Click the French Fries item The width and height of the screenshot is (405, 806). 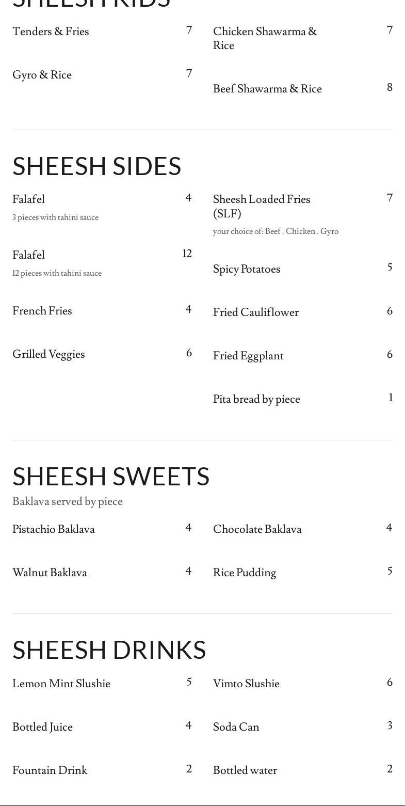[42, 311]
